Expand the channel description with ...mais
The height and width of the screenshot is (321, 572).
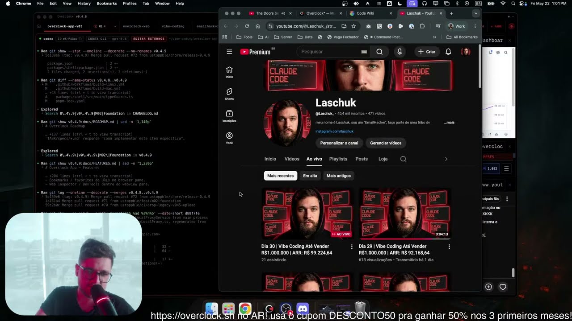449,122
